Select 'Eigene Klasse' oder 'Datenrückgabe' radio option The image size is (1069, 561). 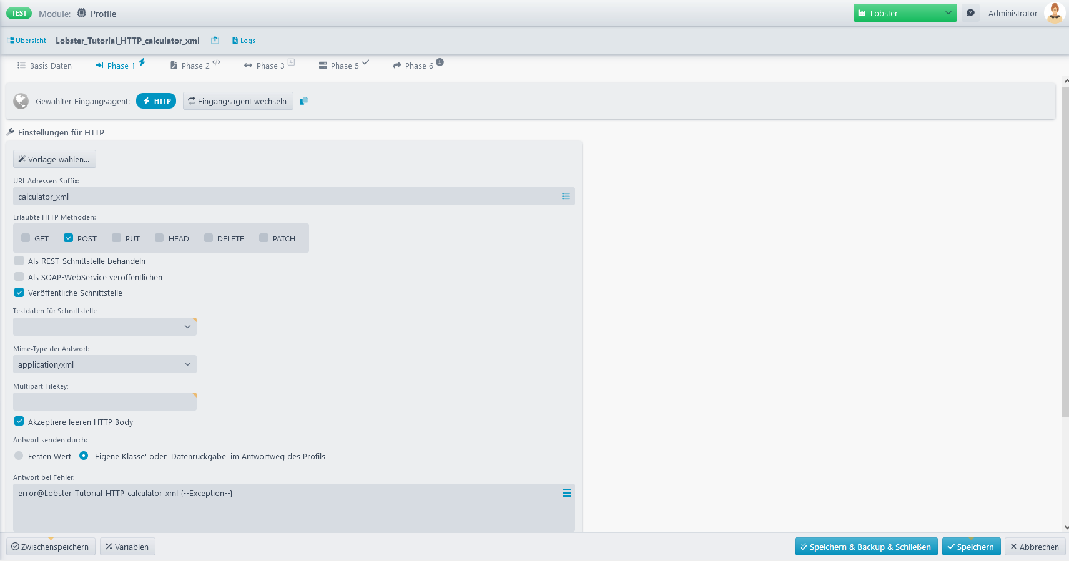[x=84, y=456]
